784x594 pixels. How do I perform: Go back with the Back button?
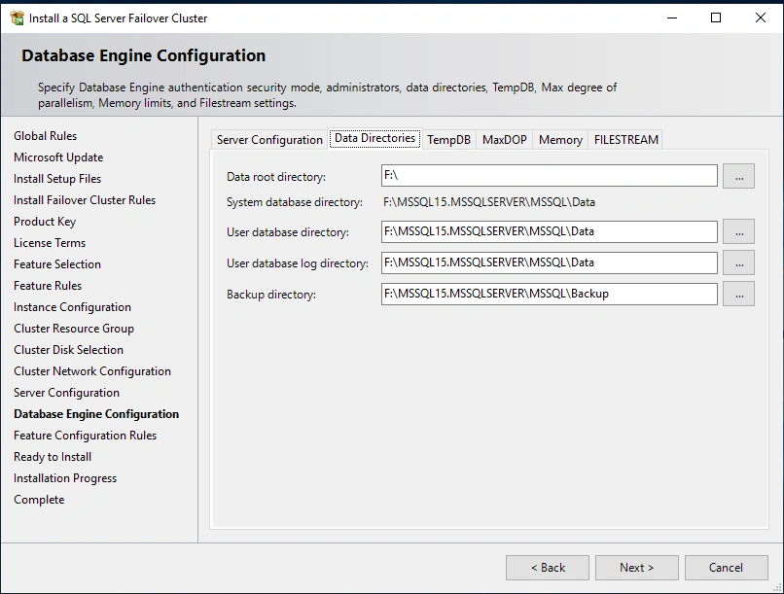[548, 568]
